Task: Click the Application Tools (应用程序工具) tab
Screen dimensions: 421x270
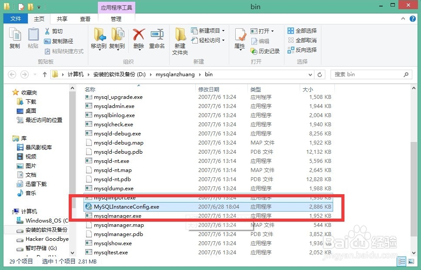Action: click(116, 7)
